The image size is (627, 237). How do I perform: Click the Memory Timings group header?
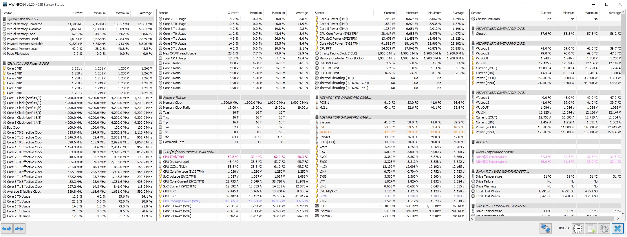(174, 98)
